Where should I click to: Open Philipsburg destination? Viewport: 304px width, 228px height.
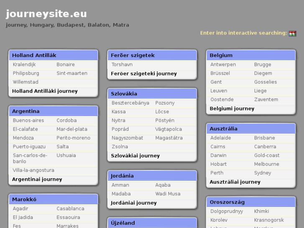[26, 73]
